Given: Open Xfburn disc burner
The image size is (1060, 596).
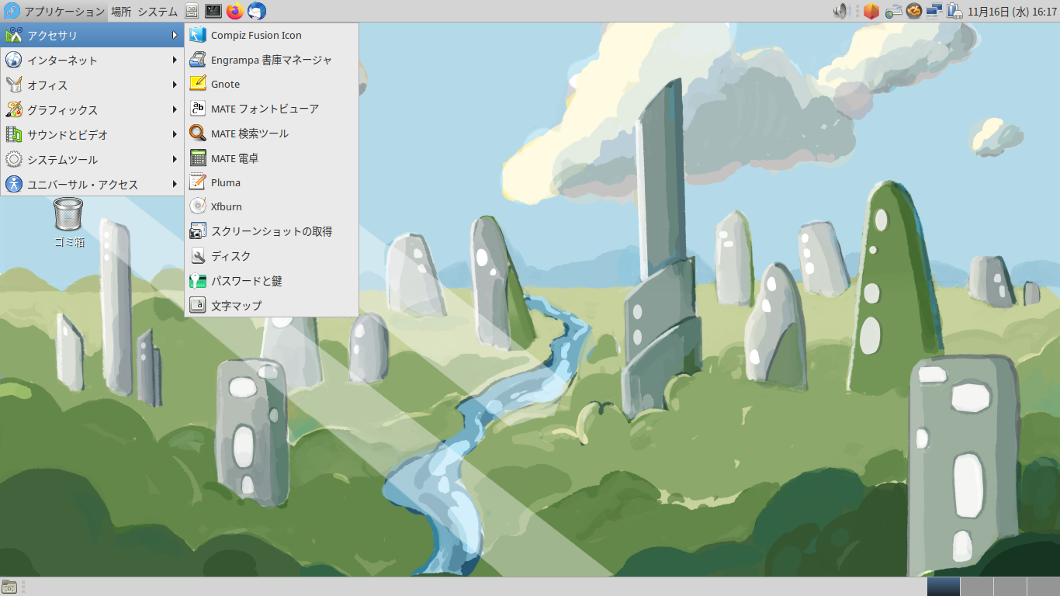Looking at the screenshot, I should [272, 206].
